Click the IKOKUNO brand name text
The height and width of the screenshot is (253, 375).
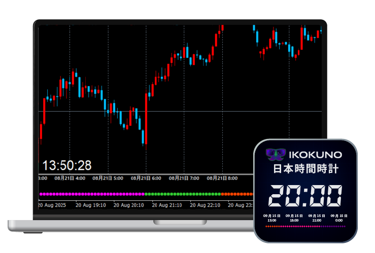coord(315,155)
